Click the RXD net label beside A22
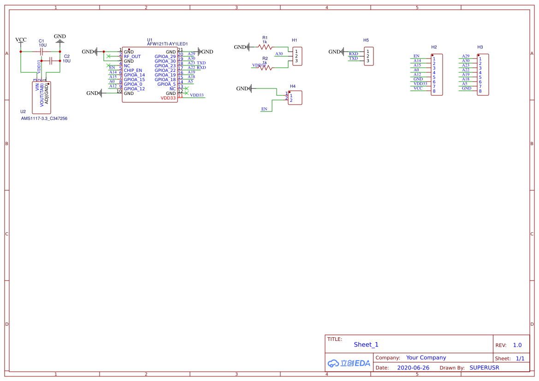The height and width of the screenshot is (381, 539). 201,67
